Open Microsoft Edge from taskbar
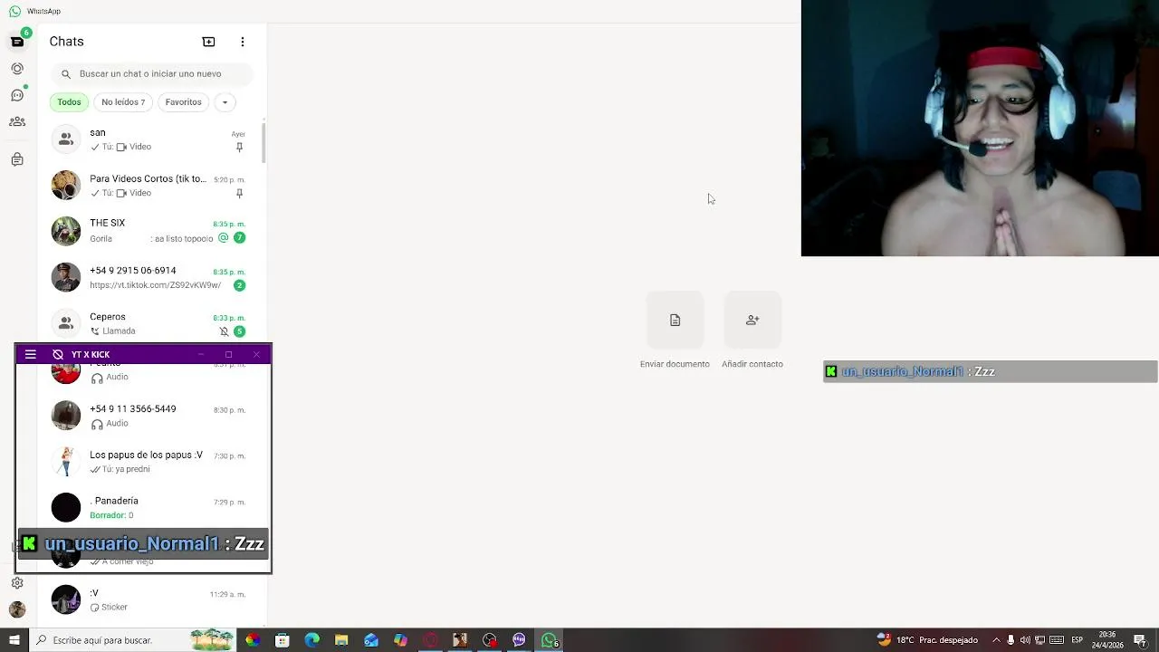The height and width of the screenshot is (652, 1159). [x=311, y=640]
